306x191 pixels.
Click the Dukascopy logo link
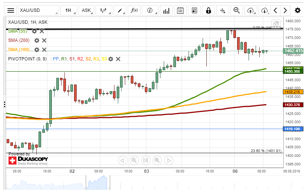coord(28,160)
